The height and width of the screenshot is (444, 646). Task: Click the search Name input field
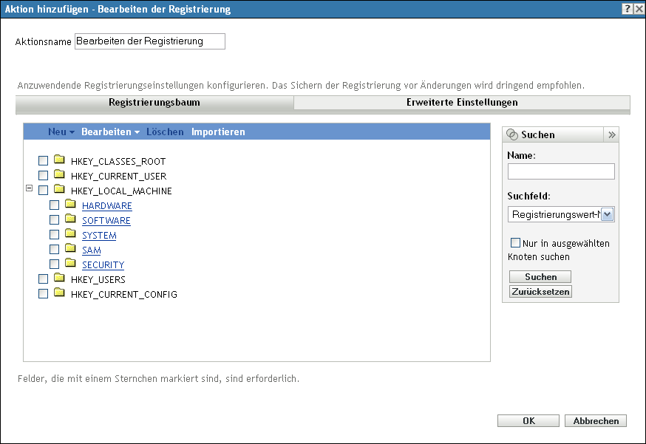pos(561,171)
